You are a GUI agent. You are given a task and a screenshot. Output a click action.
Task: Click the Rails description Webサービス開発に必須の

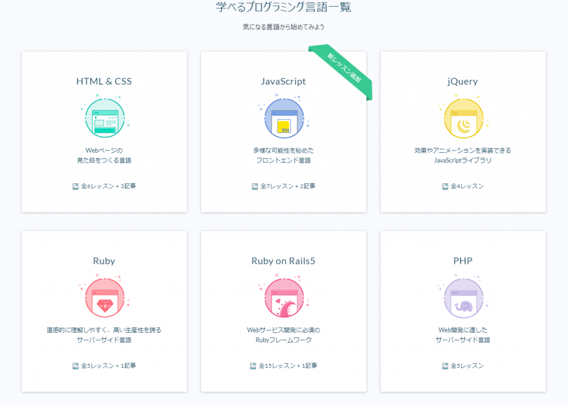[x=283, y=335]
